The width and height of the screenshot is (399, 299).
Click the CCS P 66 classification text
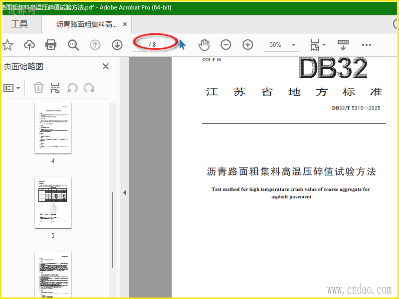coord(211,59)
